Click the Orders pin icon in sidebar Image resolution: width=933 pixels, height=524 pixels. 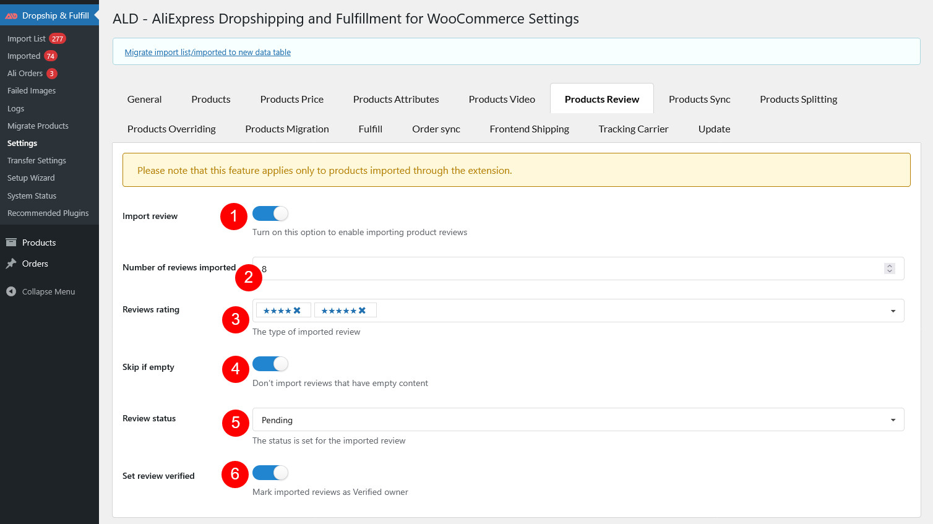coord(11,264)
